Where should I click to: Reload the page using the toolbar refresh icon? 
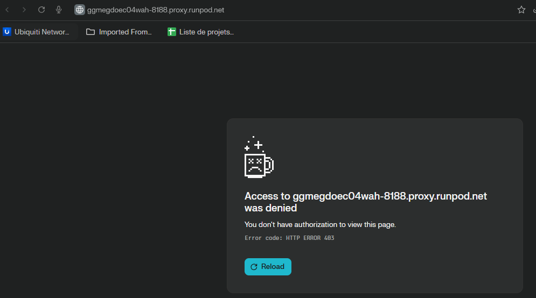pyautogui.click(x=41, y=10)
